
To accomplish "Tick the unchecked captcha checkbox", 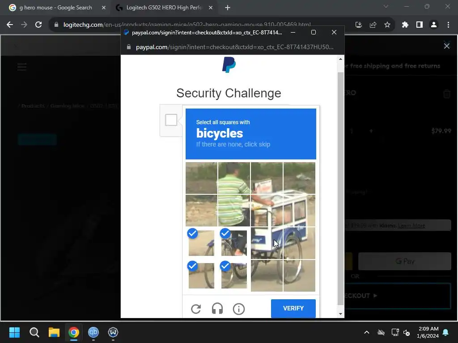I will tap(171, 120).
